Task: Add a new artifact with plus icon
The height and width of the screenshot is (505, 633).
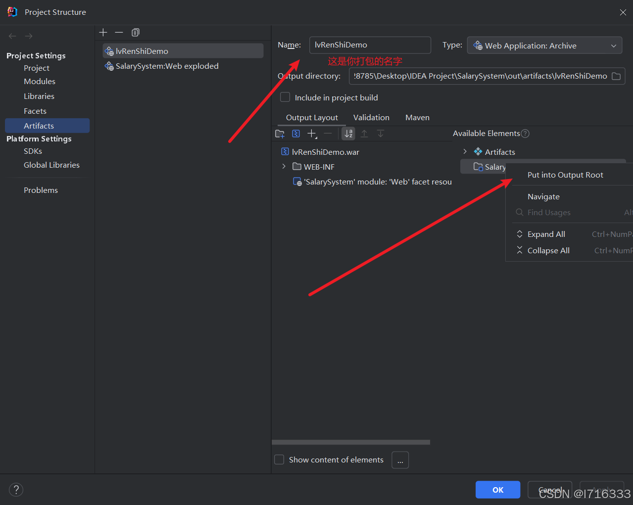Action: (103, 32)
